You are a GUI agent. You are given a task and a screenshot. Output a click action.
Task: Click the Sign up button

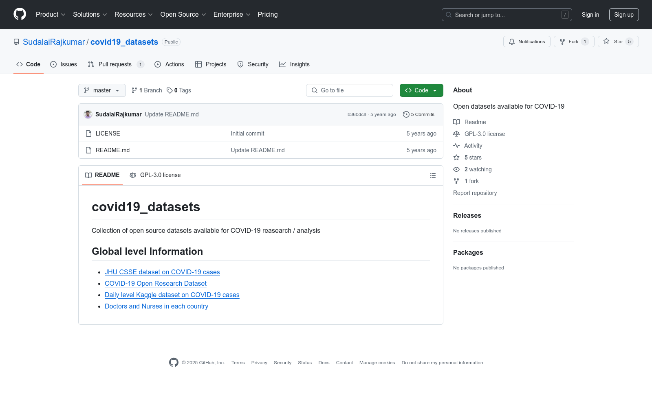pos(624,15)
